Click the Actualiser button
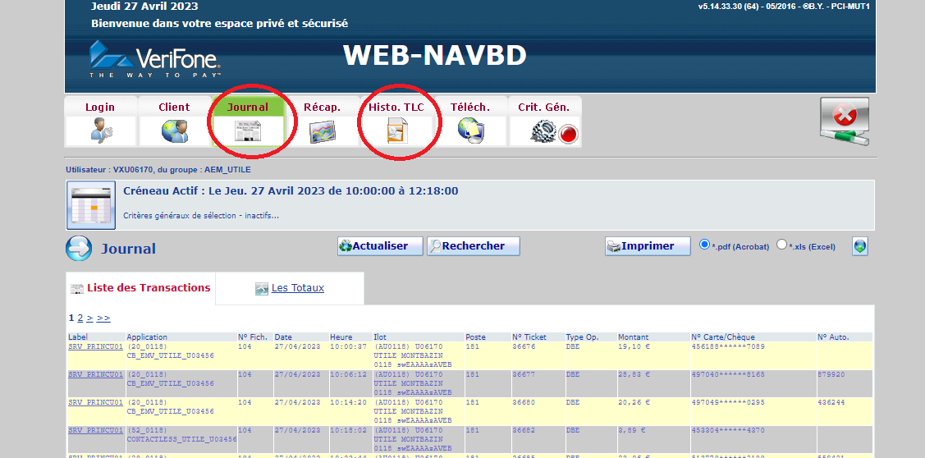Viewport: 925px width, 458px height. (380, 246)
